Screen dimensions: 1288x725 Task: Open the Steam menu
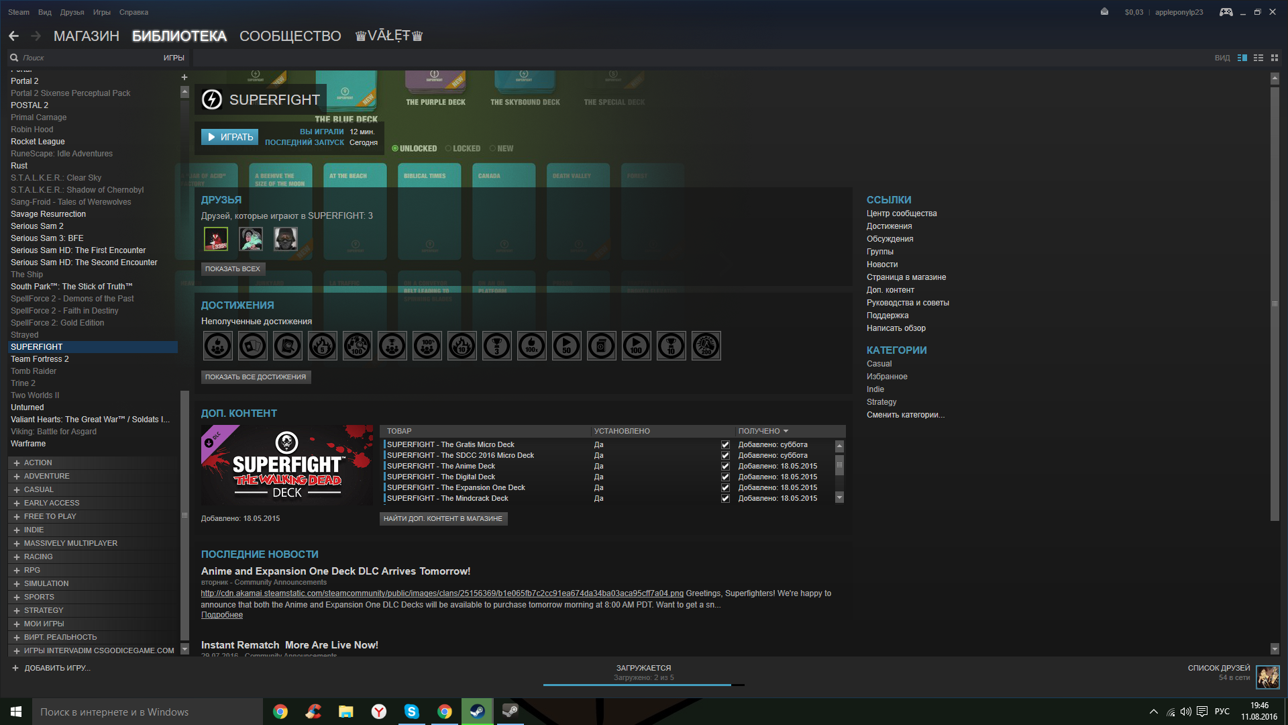tap(19, 12)
